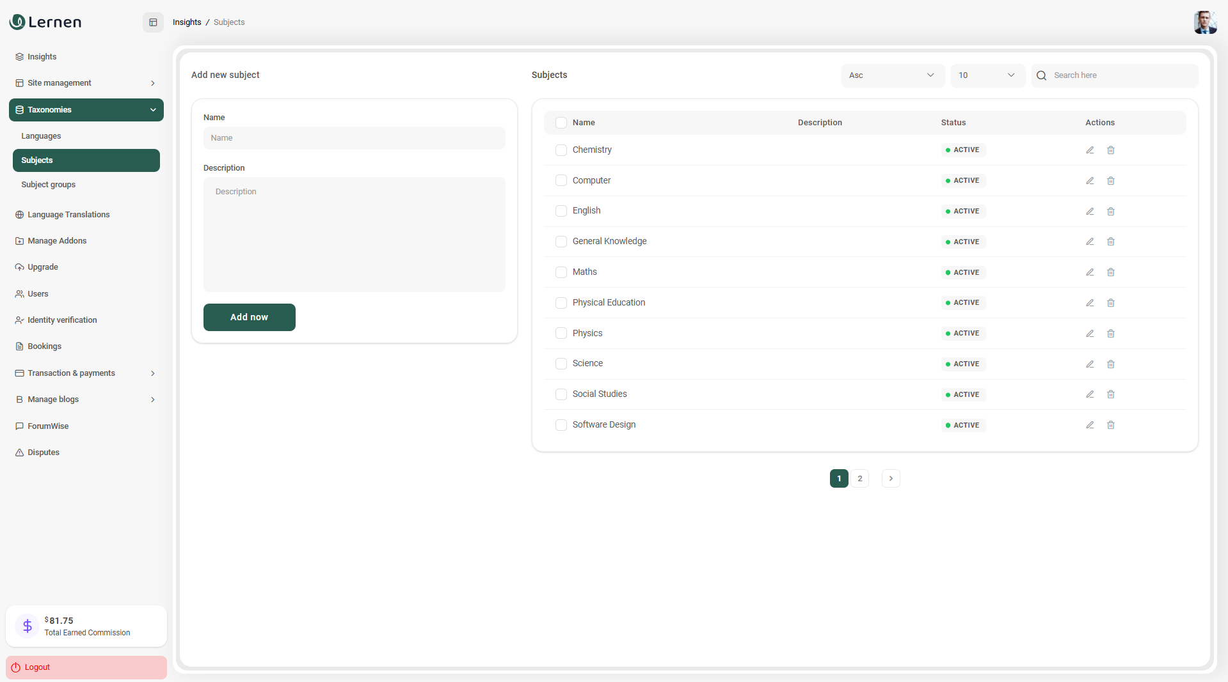Viewport: 1228px width, 682px height.
Task: Click the edit icon for Software Design
Action: (x=1090, y=425)
